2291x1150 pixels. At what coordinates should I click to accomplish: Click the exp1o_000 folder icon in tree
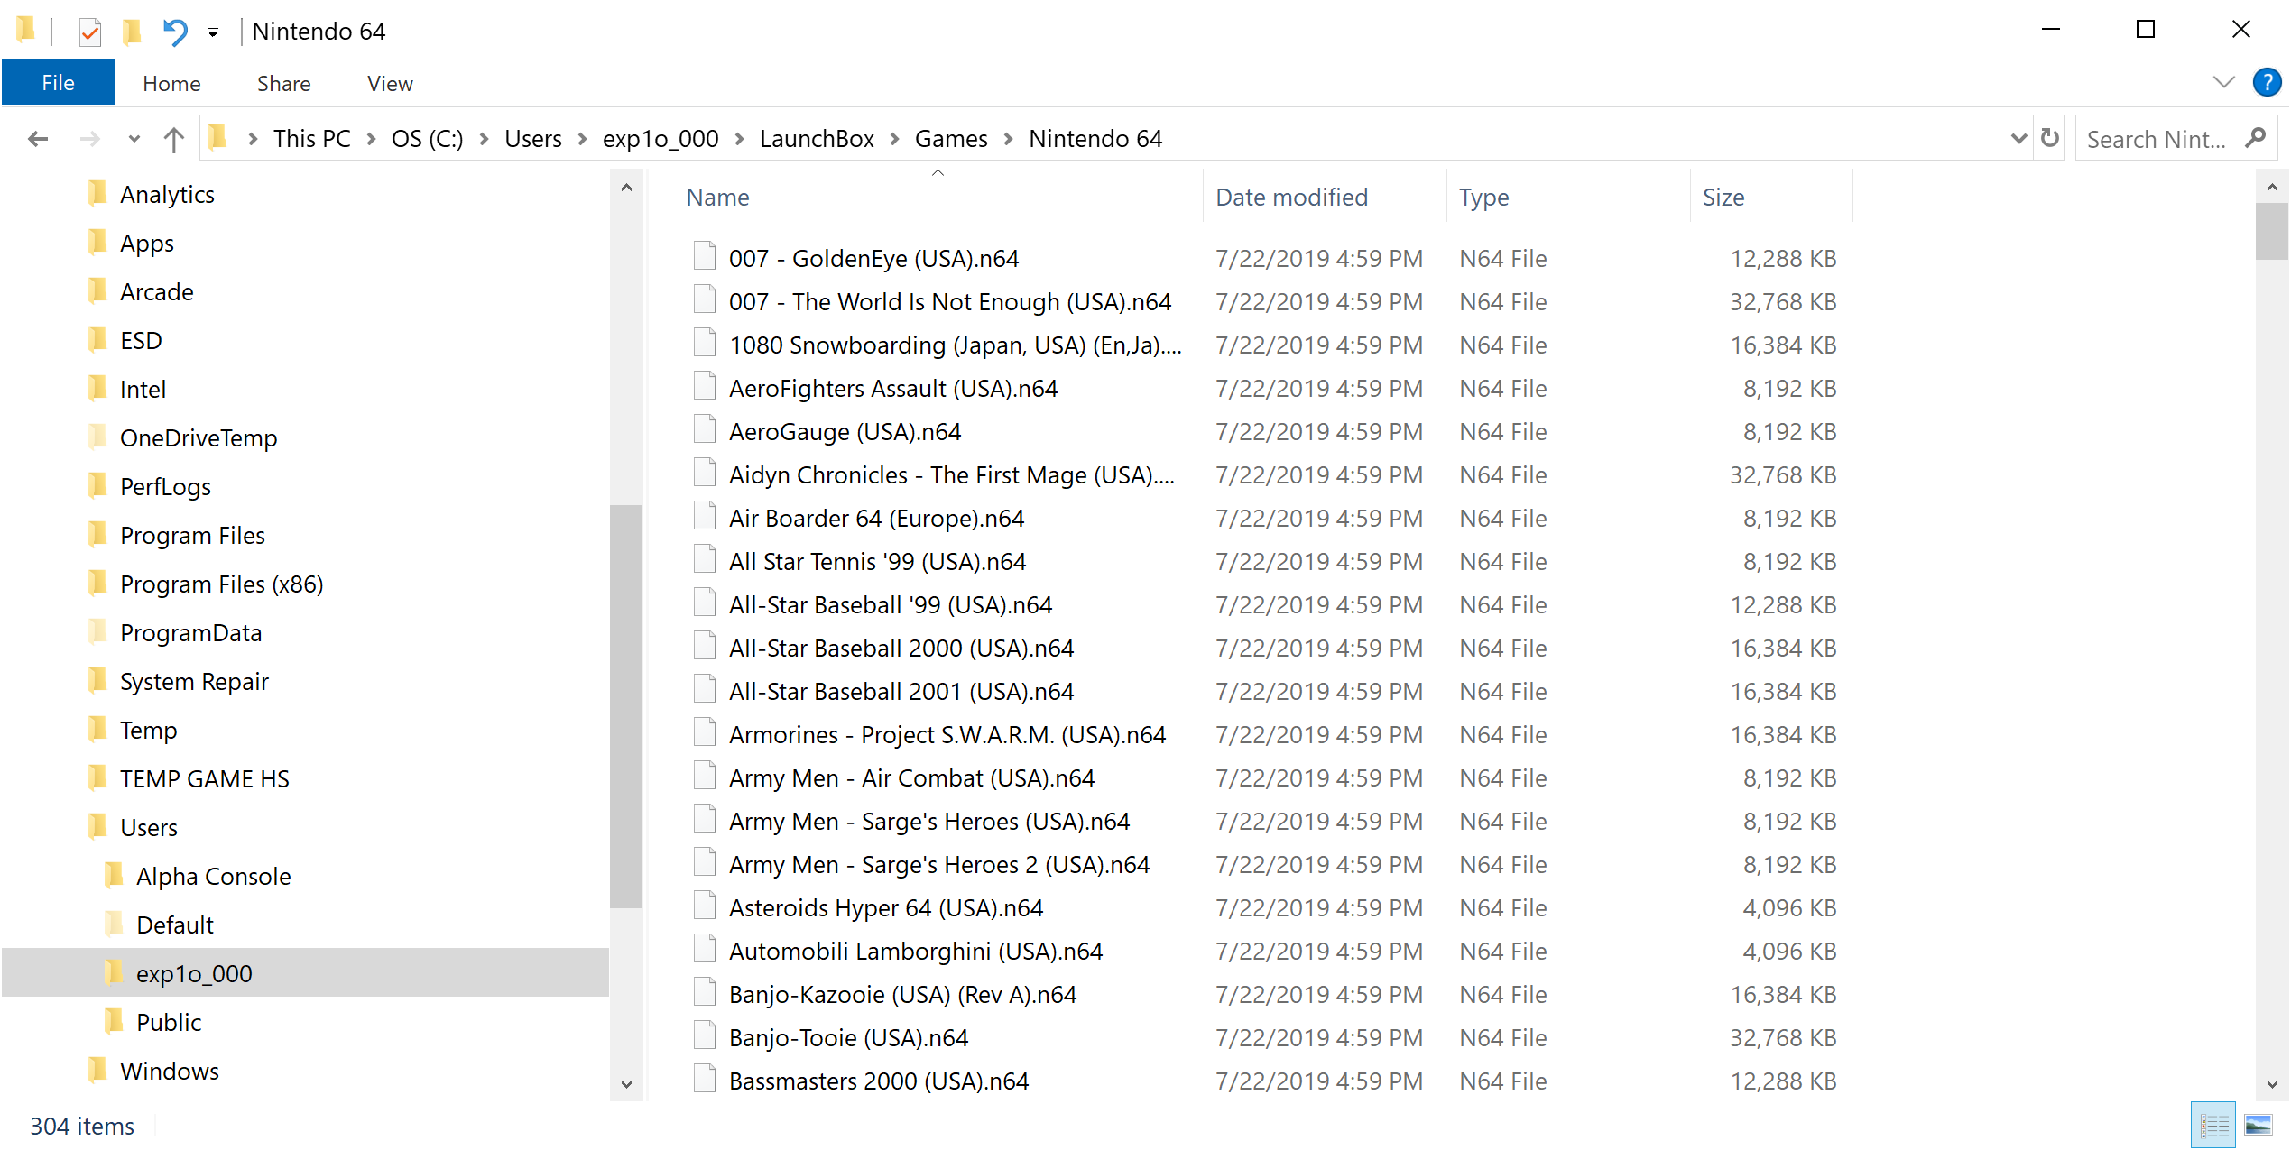[114, 972]
